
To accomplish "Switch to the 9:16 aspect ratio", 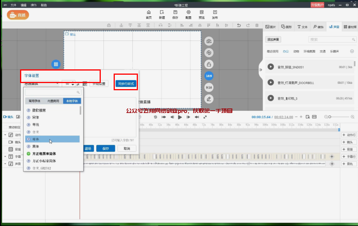I will click(208, 87).
